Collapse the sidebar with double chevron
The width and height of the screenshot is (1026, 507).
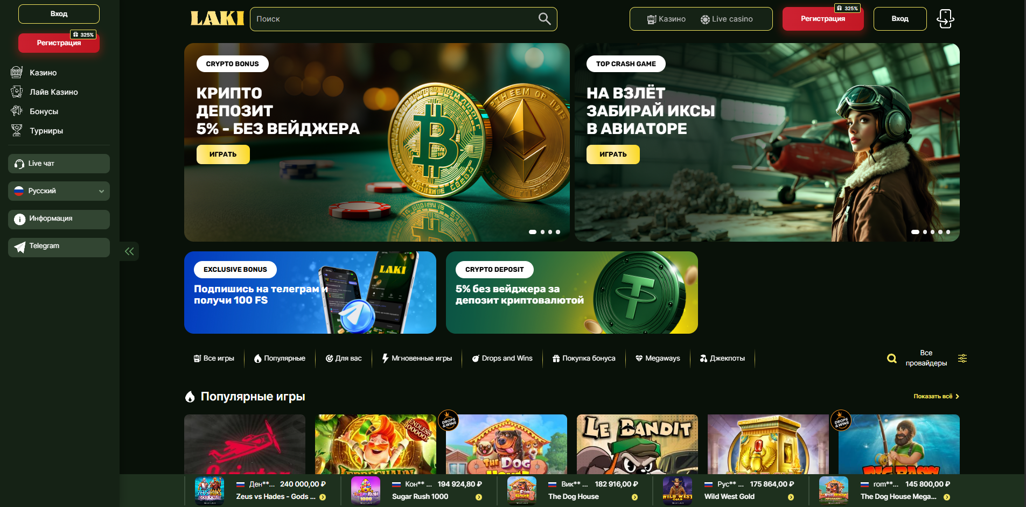click(x=129, y=251)
